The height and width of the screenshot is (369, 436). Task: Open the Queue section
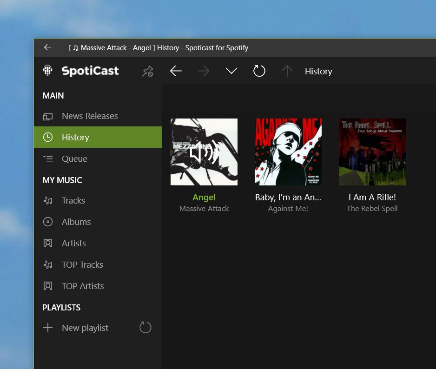tap(98, 158)
